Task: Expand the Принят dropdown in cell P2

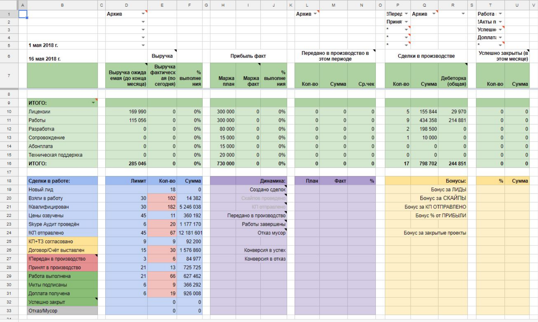Action: point(406,22)
